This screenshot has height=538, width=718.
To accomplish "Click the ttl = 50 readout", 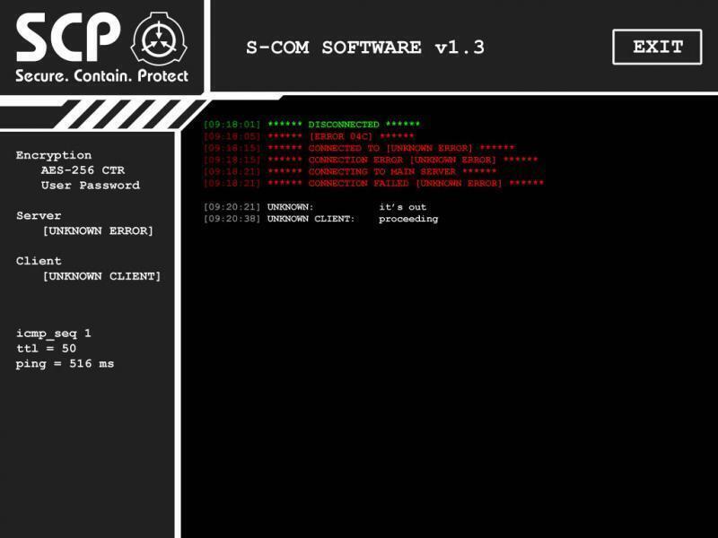I will coord(46,349).
